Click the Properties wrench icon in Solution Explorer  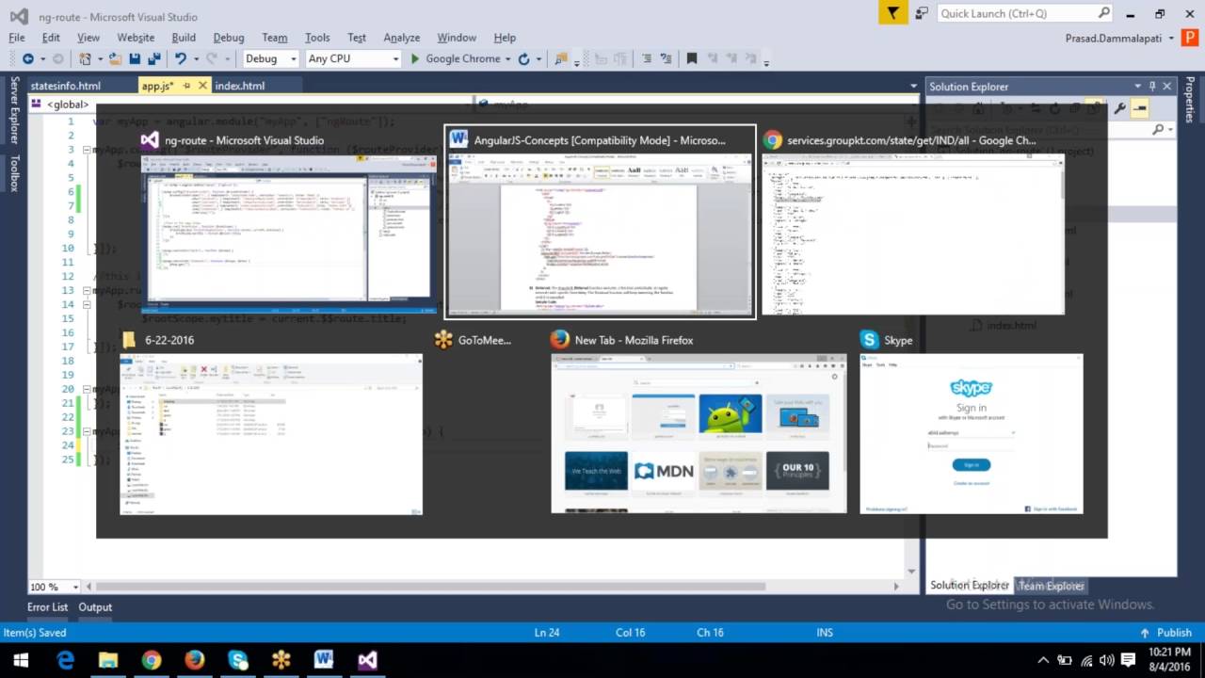(1119, 108)
